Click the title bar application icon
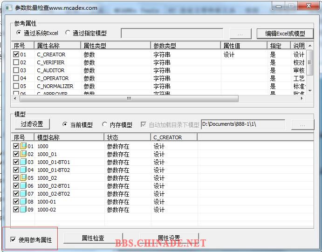 tap(8, 8)
